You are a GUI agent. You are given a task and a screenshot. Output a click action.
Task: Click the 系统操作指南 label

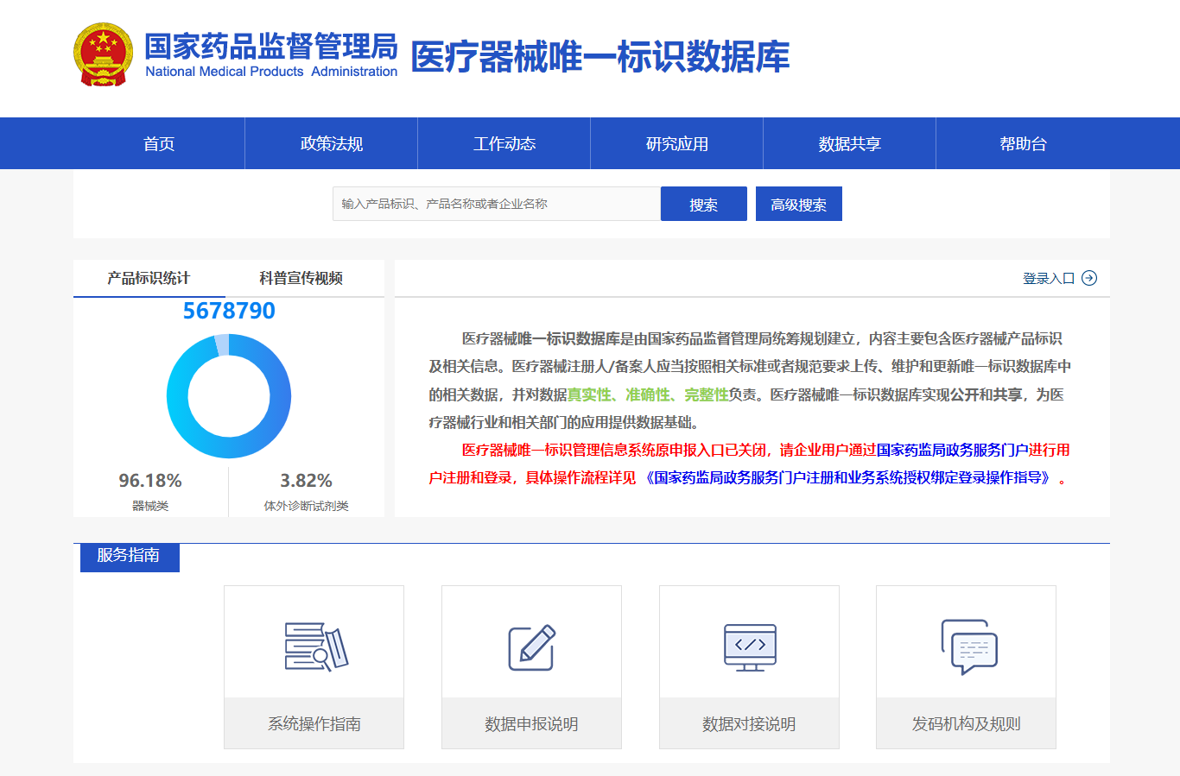[314, 723]
